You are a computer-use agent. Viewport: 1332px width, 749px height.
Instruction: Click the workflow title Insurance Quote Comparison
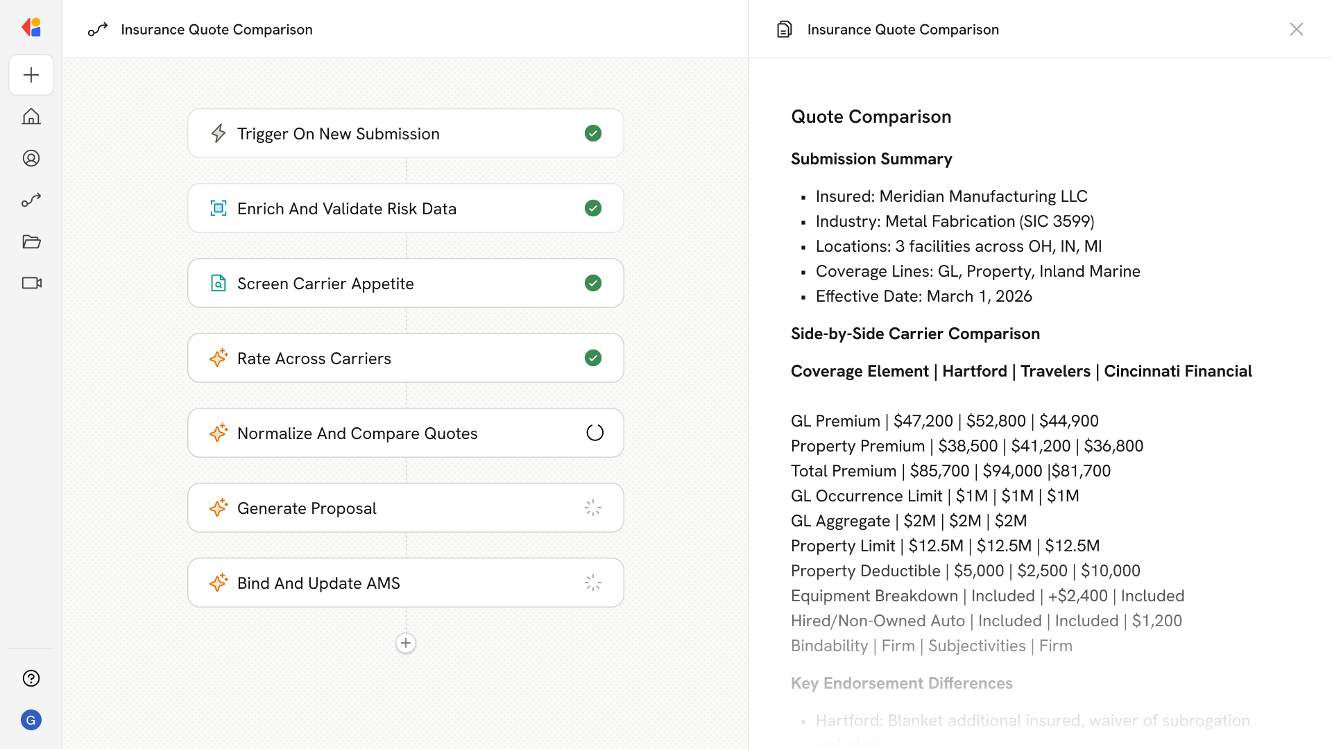pos(216,29)
